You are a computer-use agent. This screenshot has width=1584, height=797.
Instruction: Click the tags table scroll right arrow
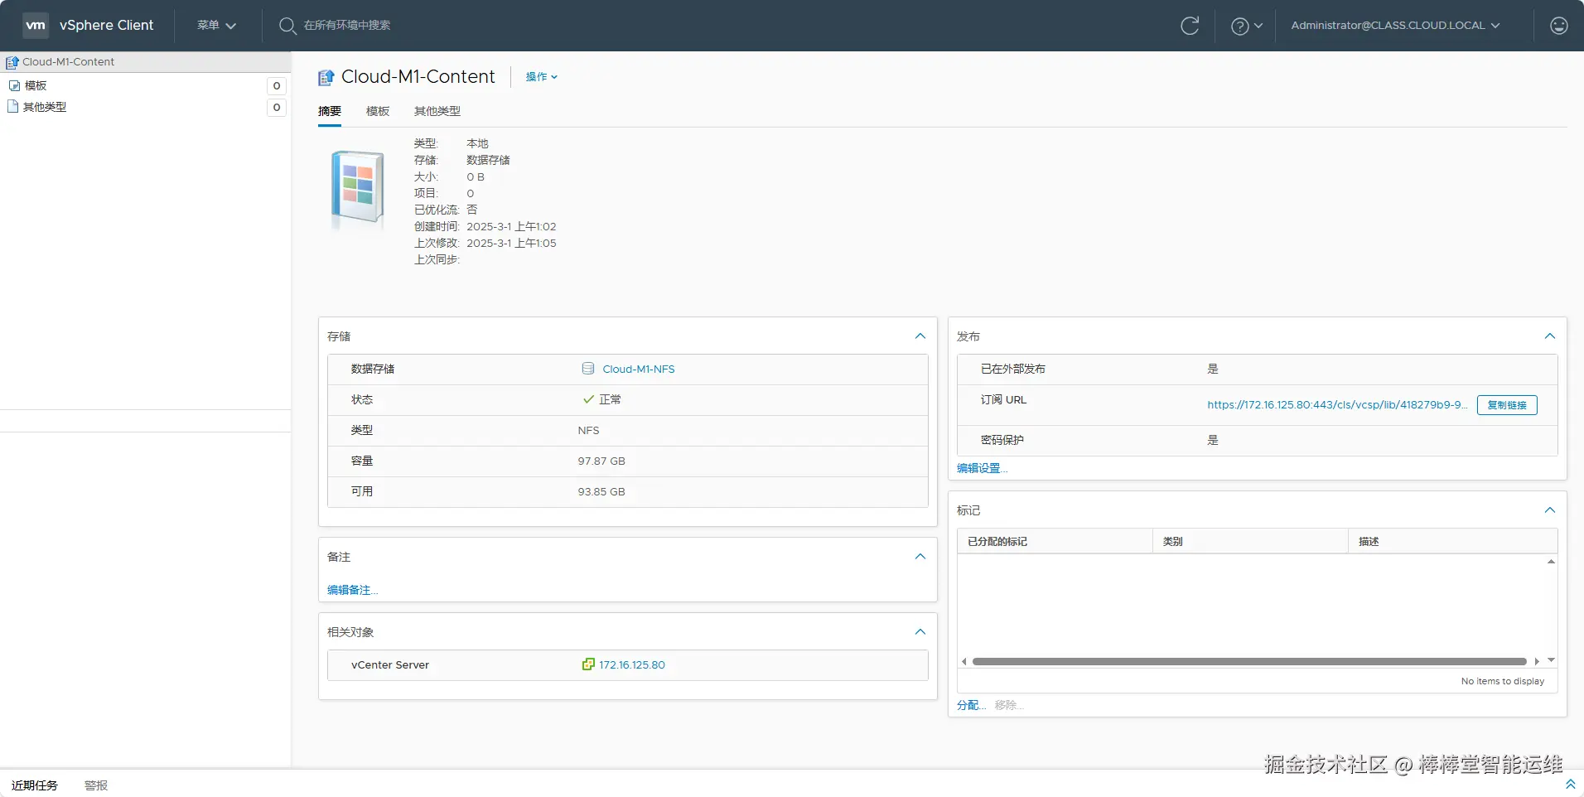click(x=1537, y=661)
